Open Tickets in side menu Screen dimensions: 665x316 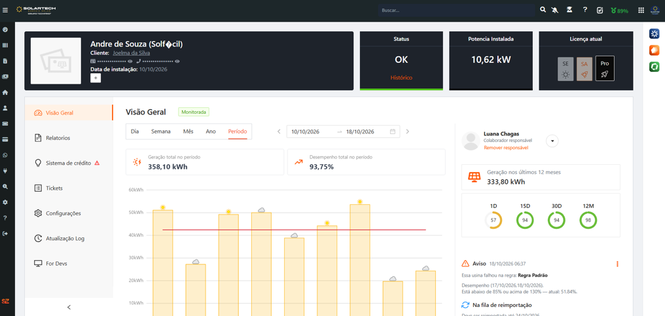tap(68, 188)
